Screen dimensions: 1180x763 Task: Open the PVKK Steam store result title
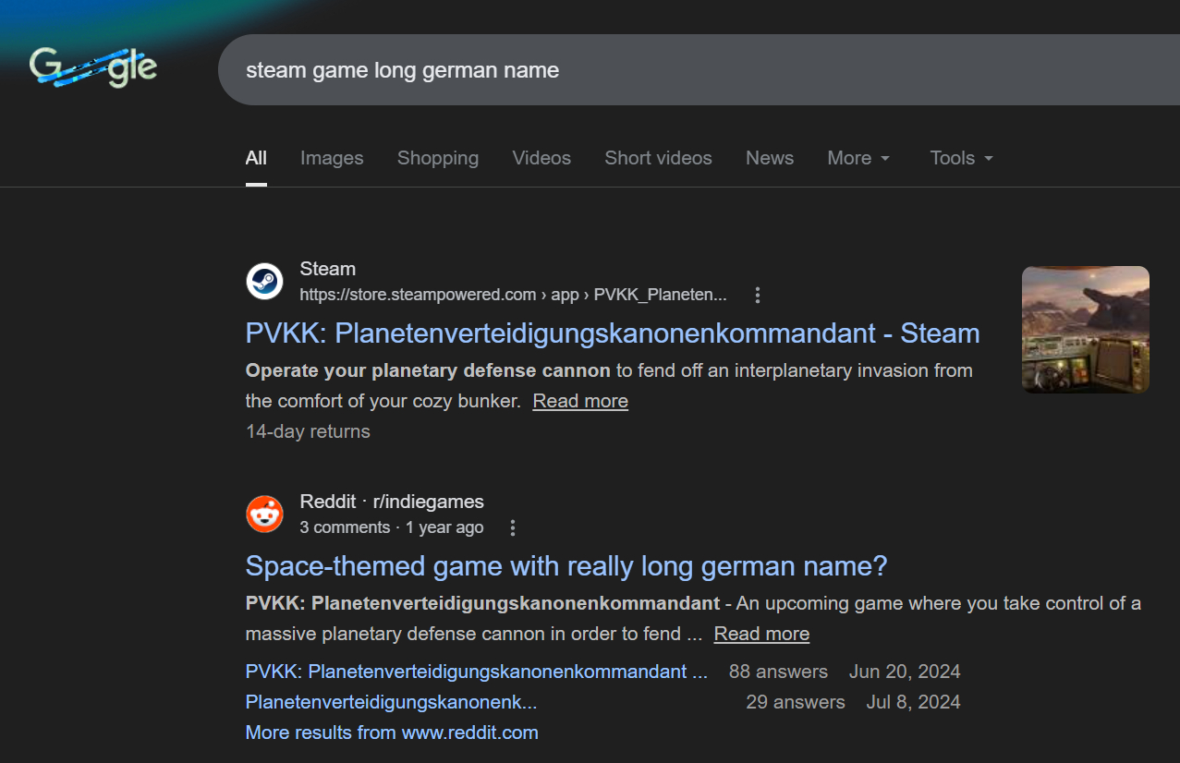coord(612,333)
